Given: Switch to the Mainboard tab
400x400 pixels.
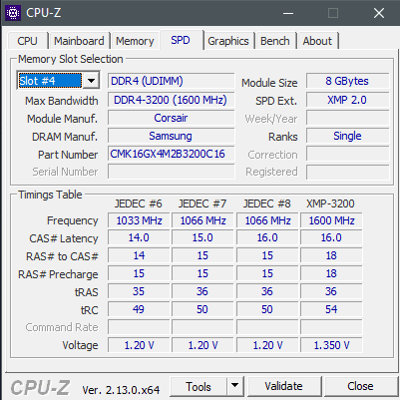Looking at the screenshot, I should [x=79, y=41].
